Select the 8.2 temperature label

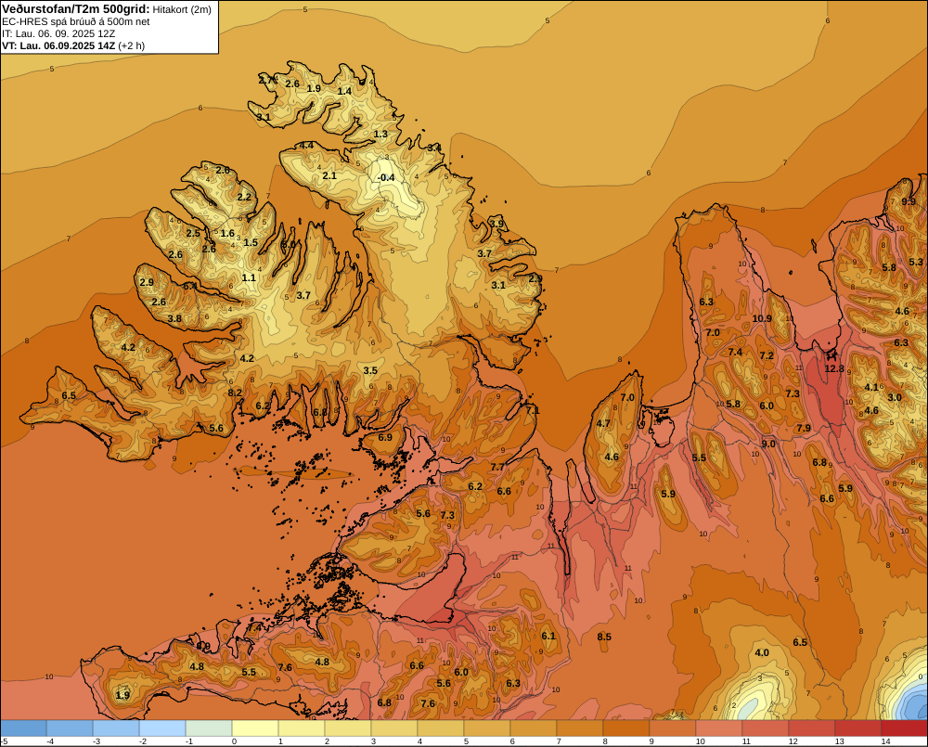pyautogui.click(x=235, y=393)
